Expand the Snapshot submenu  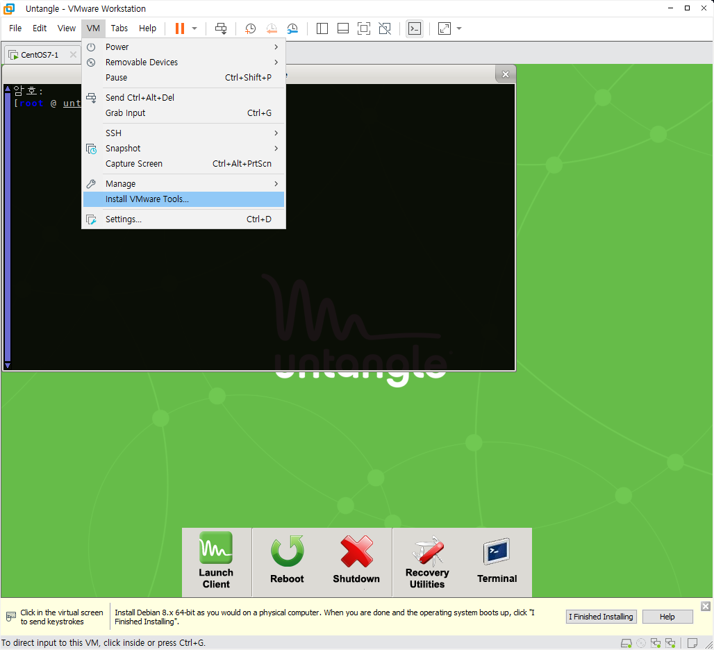(x=183, y=149)
